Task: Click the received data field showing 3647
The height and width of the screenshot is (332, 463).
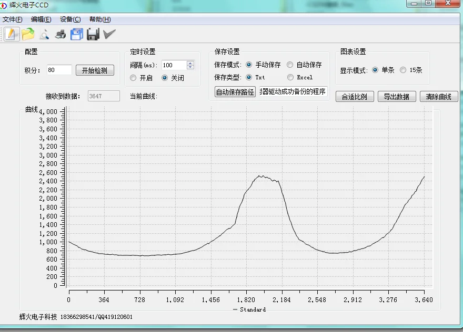Action: point(104,96)
